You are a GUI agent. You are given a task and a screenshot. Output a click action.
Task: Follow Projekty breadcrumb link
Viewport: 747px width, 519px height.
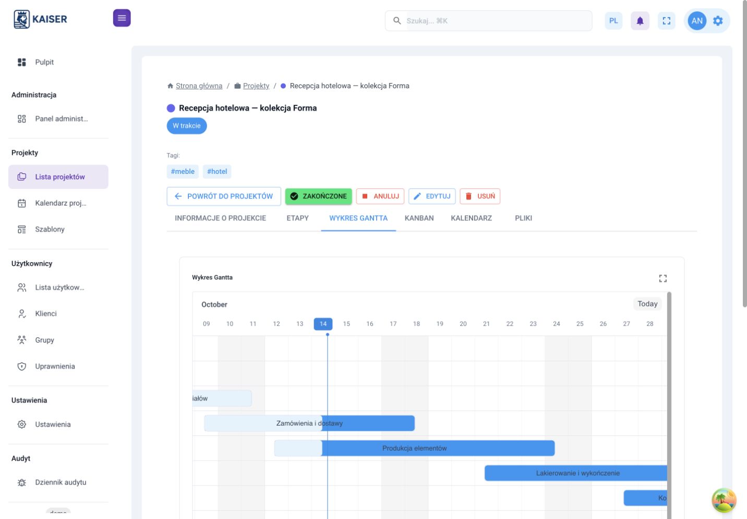tap(256, 86)
